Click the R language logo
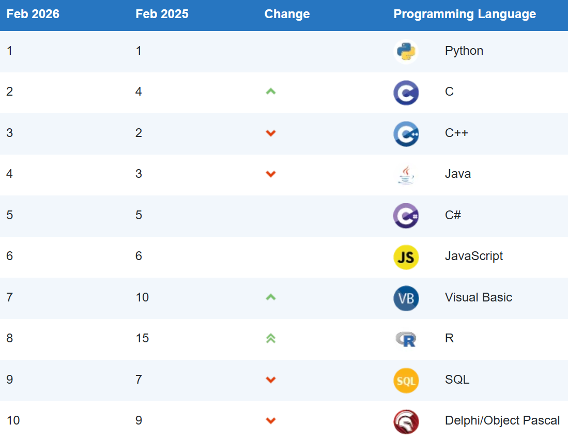Viewport: 568px width, 439px height. pyautogui.click(x=406, y=339)
